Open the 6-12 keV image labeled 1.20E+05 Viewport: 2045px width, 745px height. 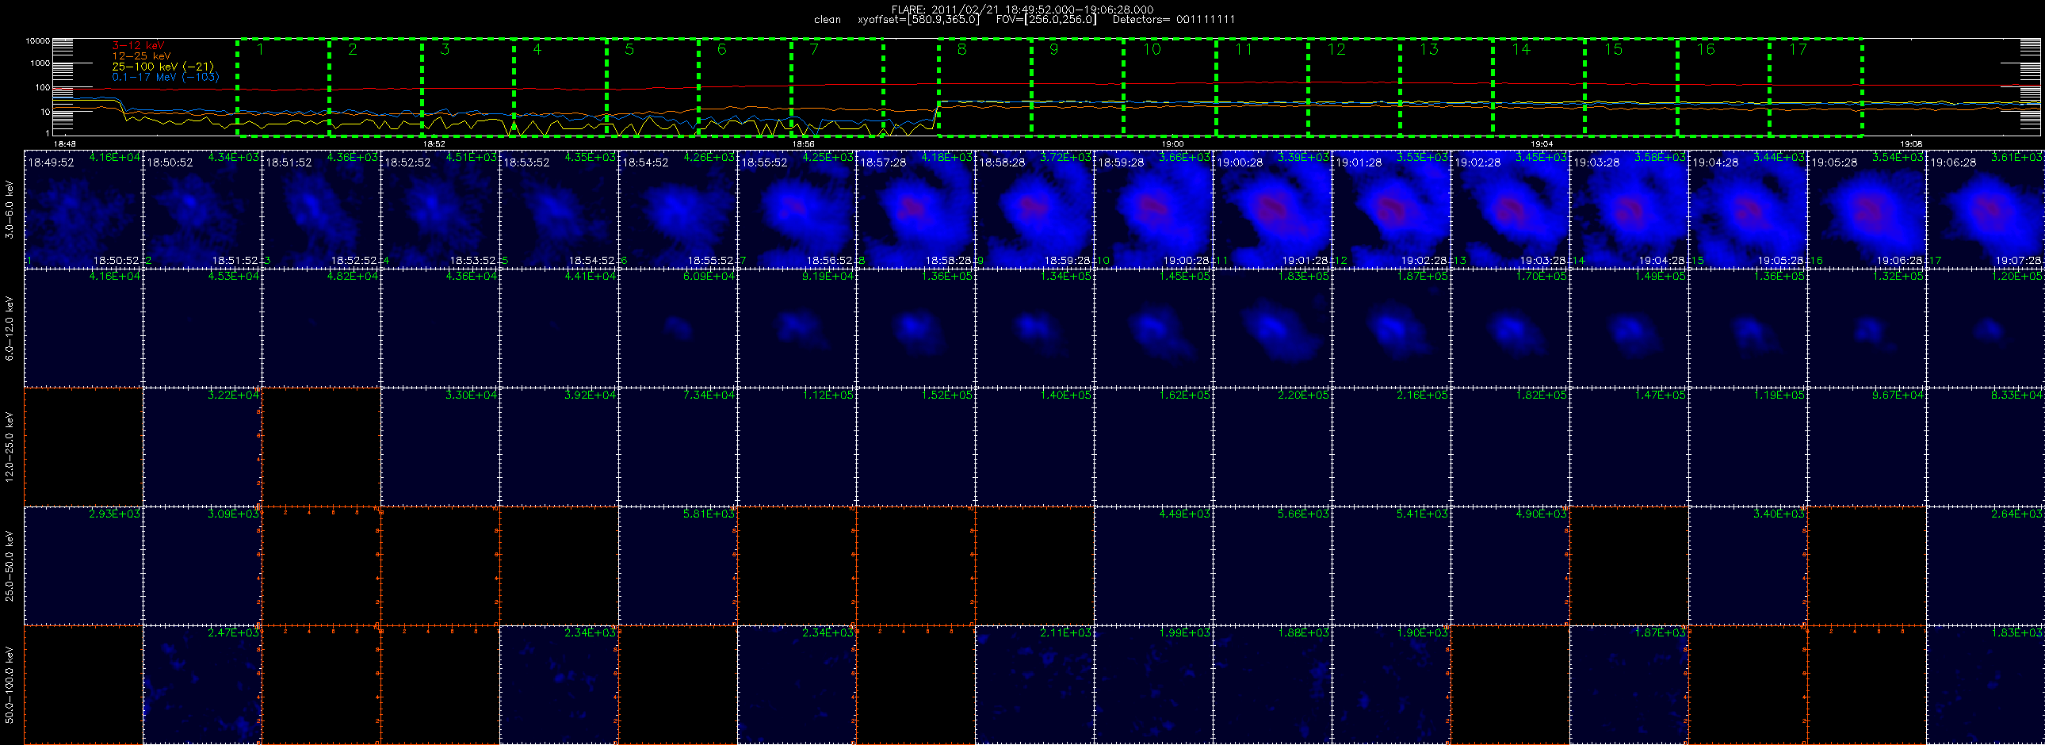[x=1986, y=327]
